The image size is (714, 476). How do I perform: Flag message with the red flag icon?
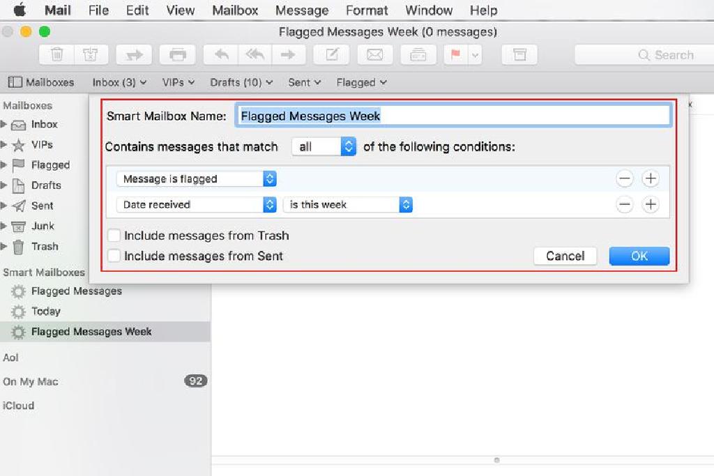tap(455, 55)
